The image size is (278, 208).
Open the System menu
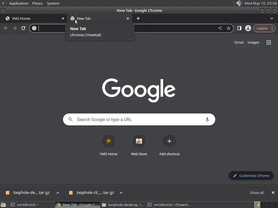tap(53, 3)
